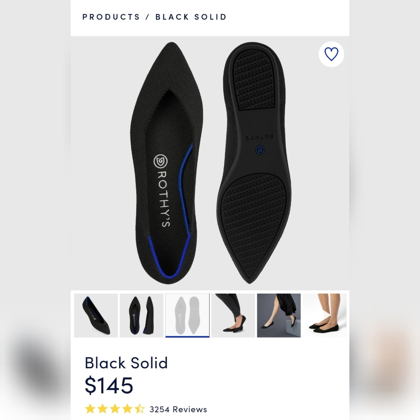Click the shoe outsole in the main image
Image resolution: width=420 pixels, height=420 pixels.
[257, 163]
